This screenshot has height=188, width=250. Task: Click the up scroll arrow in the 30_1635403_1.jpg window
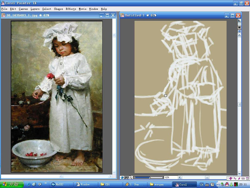[114, 35]
